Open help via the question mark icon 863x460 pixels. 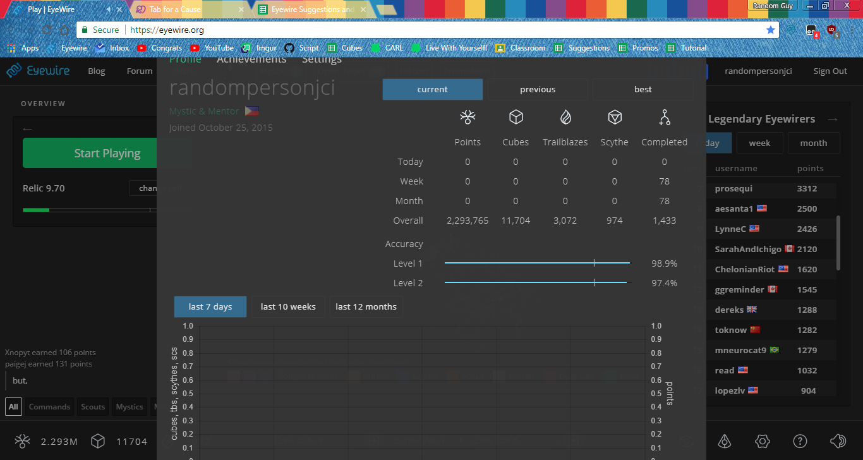point(800,441)
